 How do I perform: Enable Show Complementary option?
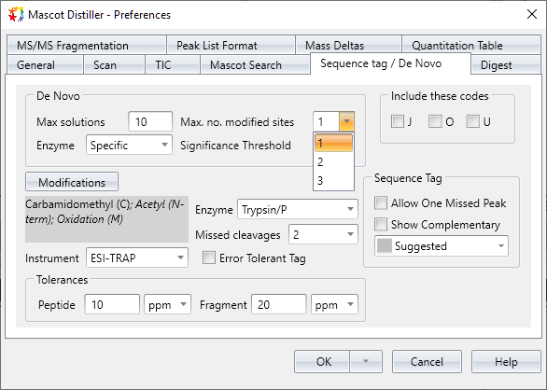pyautogui.click(x=381, y=225)
